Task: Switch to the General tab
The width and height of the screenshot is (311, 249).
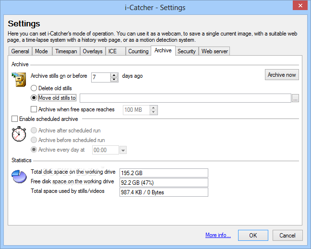Action: click(x=20, y=51)
